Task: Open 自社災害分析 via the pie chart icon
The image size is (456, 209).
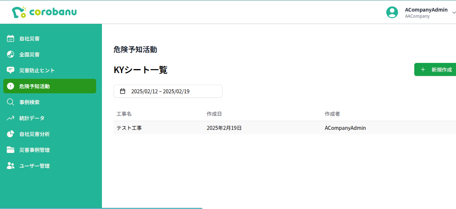Action: click(11, 134)
